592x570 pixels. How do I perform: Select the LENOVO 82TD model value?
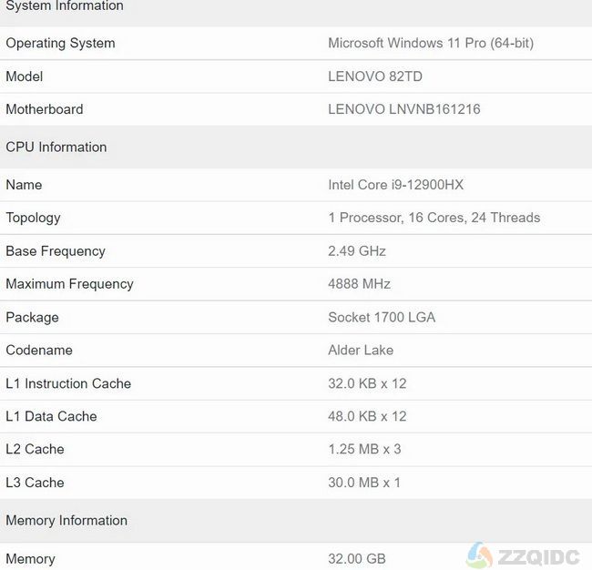[375, 76]
